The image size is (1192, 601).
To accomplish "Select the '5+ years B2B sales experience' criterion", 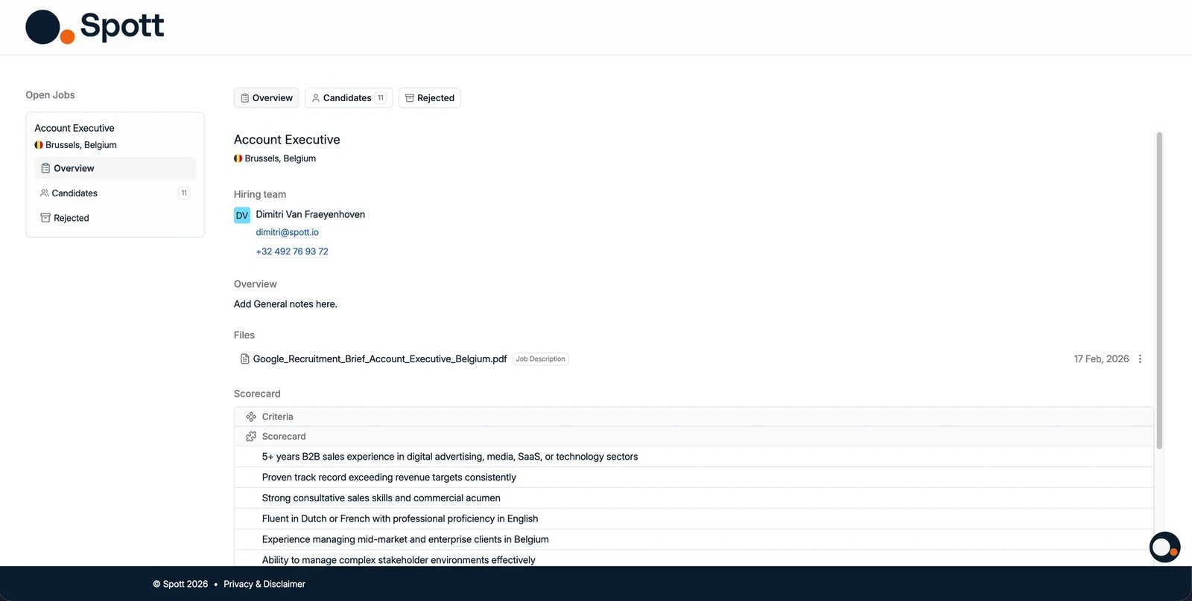I will (x=694, y=457).
